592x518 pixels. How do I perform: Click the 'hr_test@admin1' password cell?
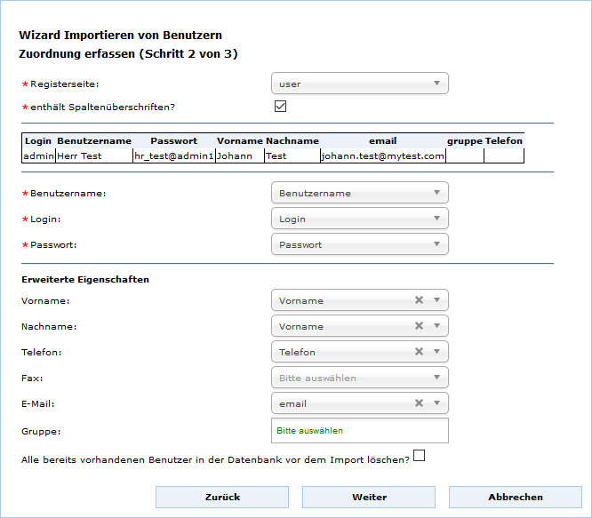tap(173, 155)
